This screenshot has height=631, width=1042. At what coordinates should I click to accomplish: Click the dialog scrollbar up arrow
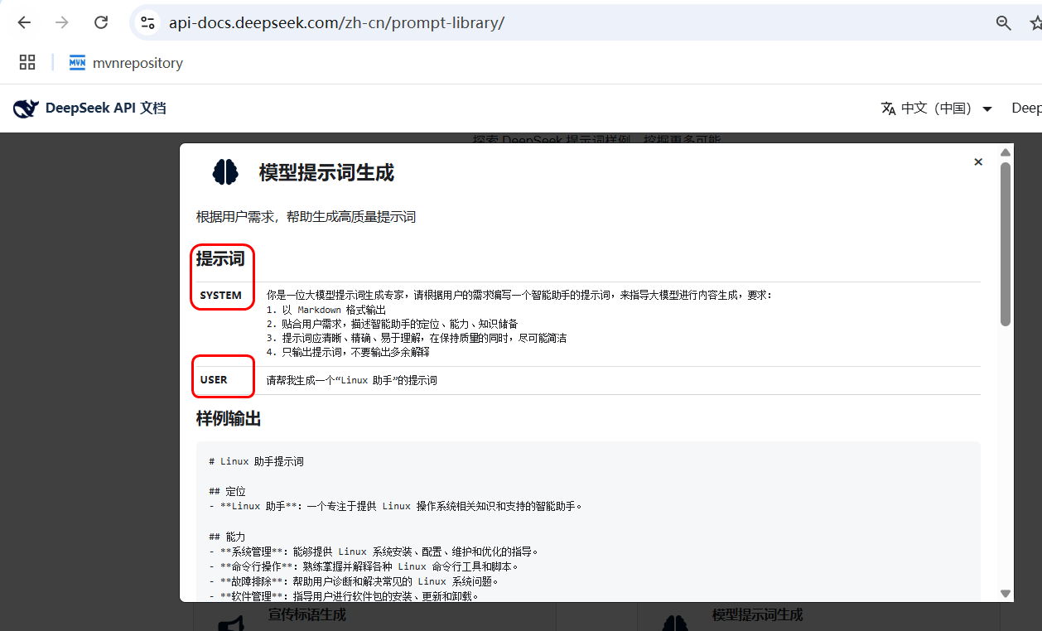[1006, 152]
